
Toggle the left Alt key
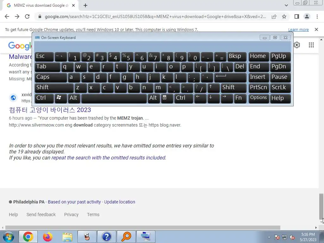(x=74, y=98)
